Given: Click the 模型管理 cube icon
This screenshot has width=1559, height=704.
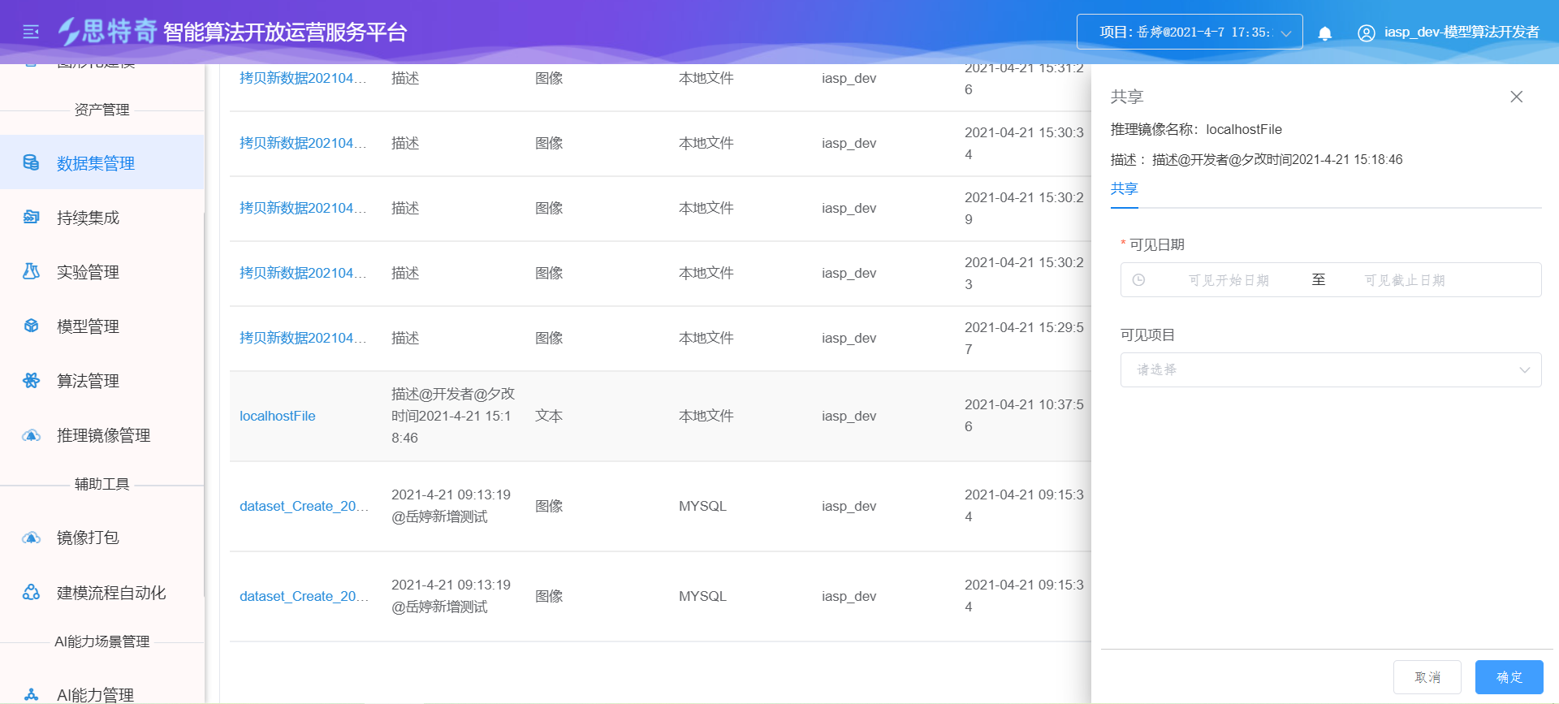Looking at the screenshot, I should coord(31,326).
